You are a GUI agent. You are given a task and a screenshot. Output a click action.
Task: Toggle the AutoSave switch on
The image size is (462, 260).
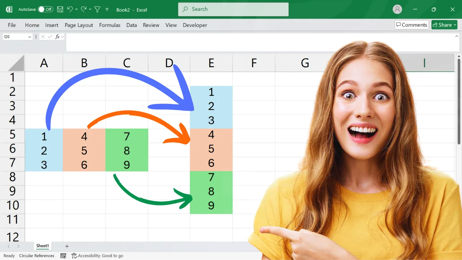(x=45, y=9)
